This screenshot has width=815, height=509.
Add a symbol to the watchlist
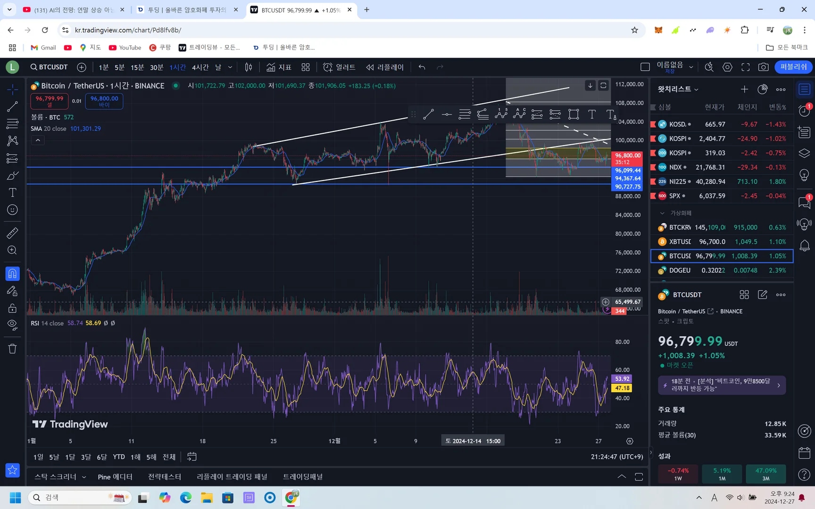(744, 89)
